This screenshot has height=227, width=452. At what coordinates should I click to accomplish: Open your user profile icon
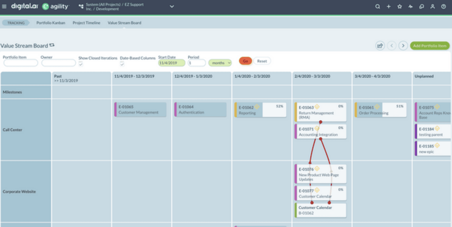[x=432, y=6]
